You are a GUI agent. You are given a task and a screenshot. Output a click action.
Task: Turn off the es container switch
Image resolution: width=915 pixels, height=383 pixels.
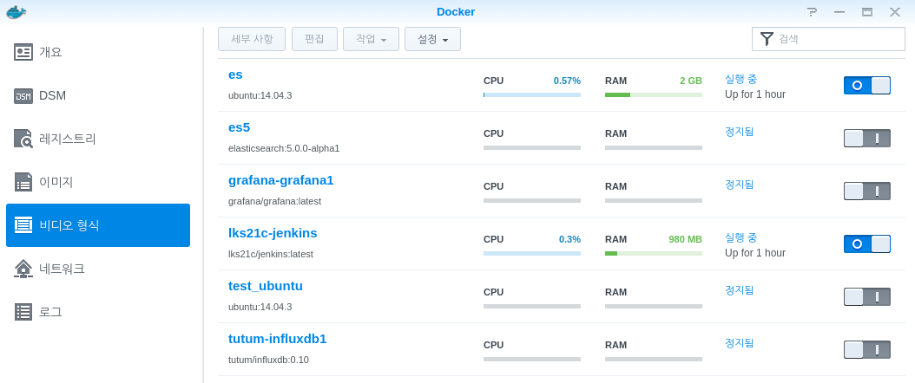coord(867,85)
